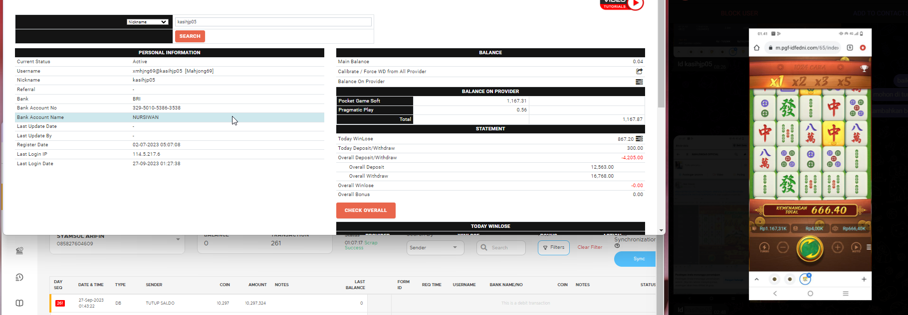Tap the Turbo lightning icon in the game
This screenshot has width=908, height=315.
[x=764, y=247]
